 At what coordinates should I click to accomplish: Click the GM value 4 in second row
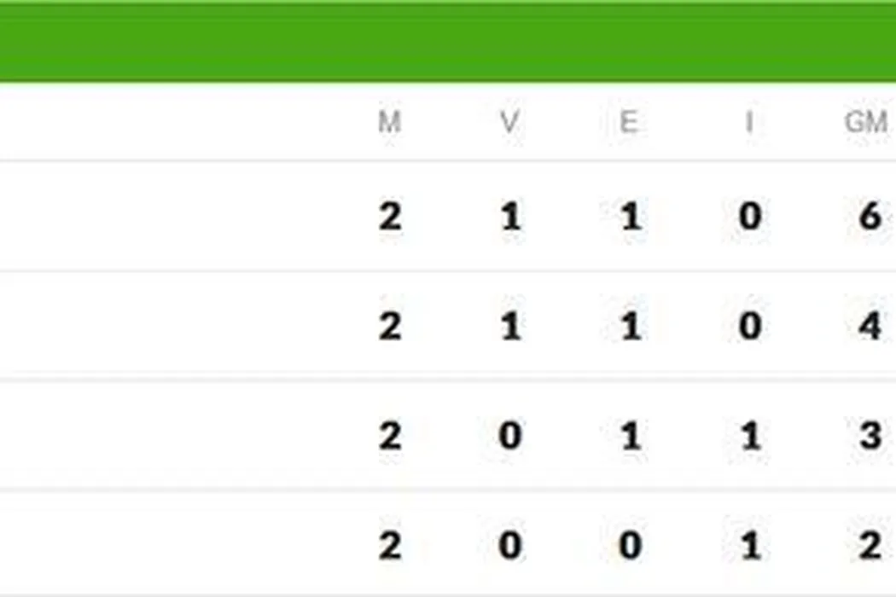coord(870,327)
